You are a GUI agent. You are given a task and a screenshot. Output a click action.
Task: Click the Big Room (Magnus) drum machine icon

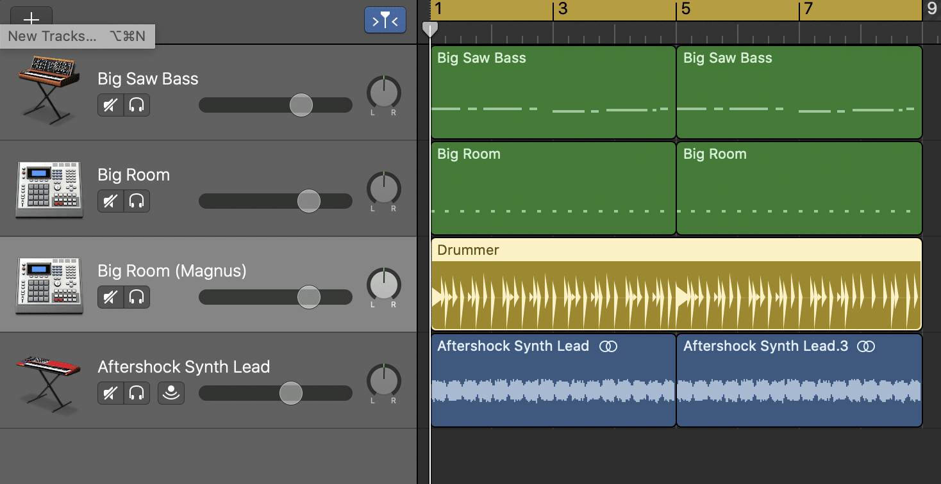coord(48,285)
